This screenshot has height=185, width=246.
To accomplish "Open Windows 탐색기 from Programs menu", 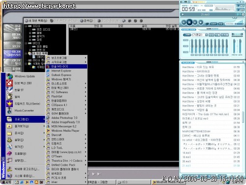I will (x=66, y=79).
